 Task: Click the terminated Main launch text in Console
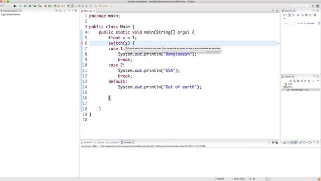coord(143,146)
